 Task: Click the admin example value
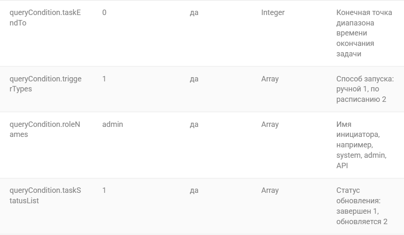[x=113, y=124]
